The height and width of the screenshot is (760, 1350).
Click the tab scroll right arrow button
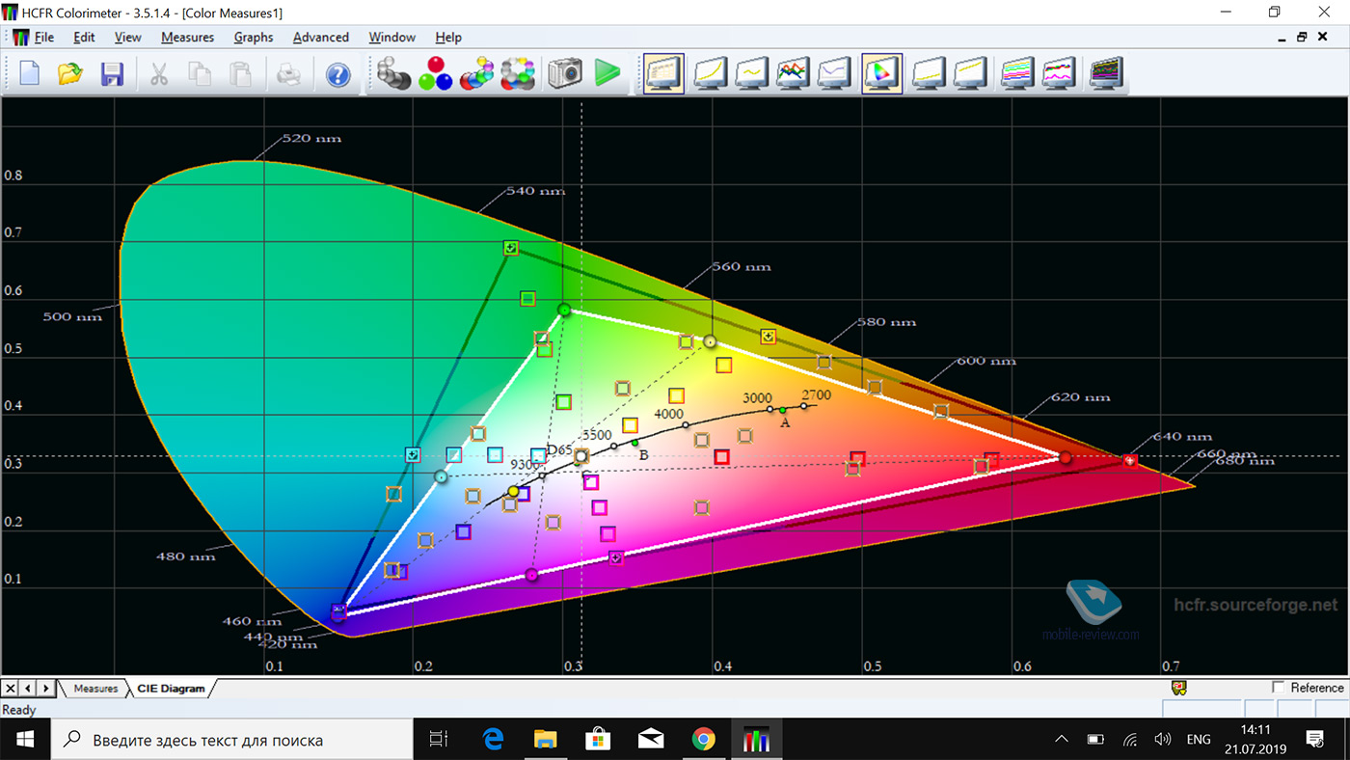46,689
